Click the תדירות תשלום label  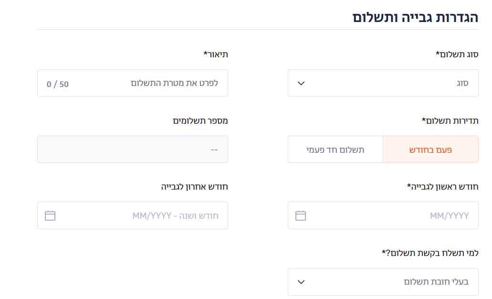click(x=450, y=121)
